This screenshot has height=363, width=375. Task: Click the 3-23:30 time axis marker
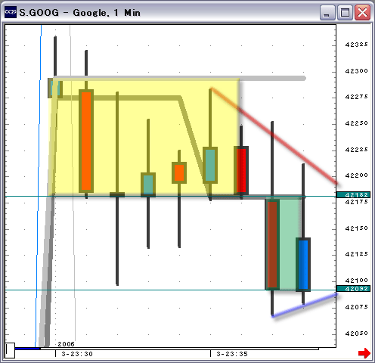pos(77,354)
